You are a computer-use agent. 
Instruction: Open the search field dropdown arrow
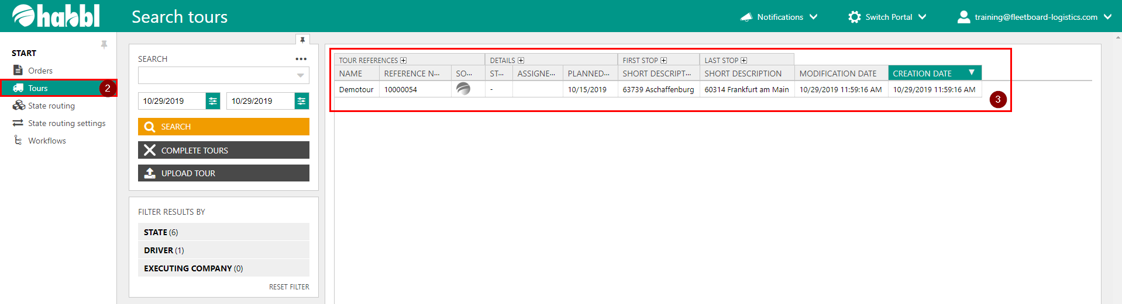click(300, 75)
